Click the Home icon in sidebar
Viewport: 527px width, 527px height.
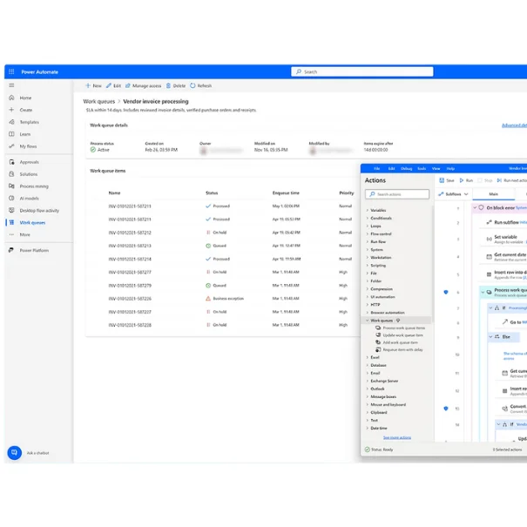tap(11, 98)
